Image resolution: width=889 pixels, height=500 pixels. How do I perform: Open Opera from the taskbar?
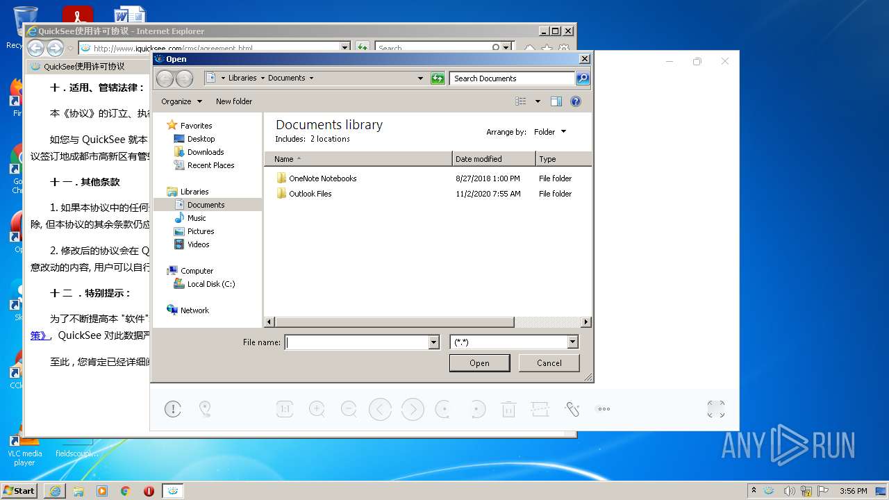[x=149, y=491]
